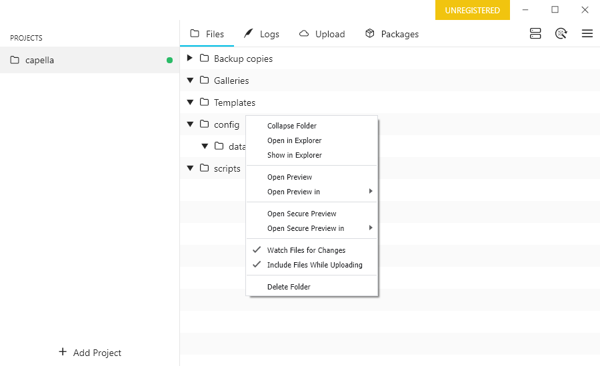The image size is (600, 366).
Task: Click the Add Project button
Action: 90,353
